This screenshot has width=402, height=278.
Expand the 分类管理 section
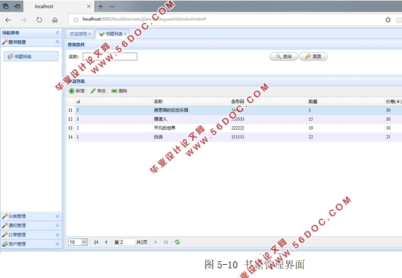point(57,216)
